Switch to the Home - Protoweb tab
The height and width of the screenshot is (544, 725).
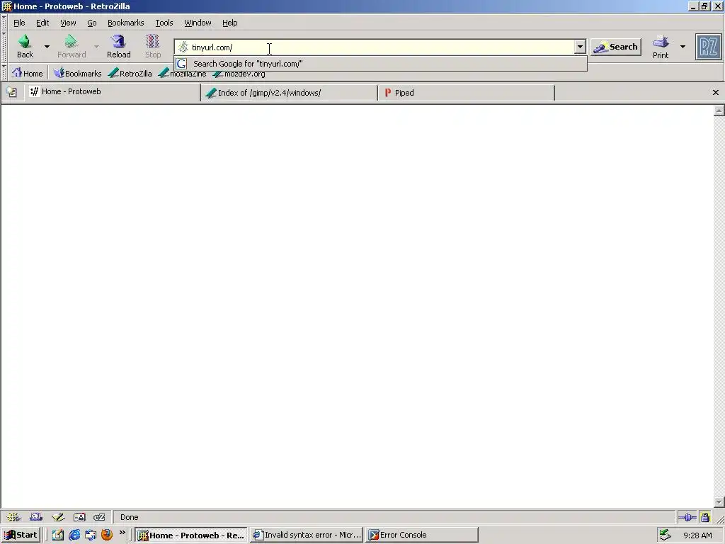(x=113, y=91)
